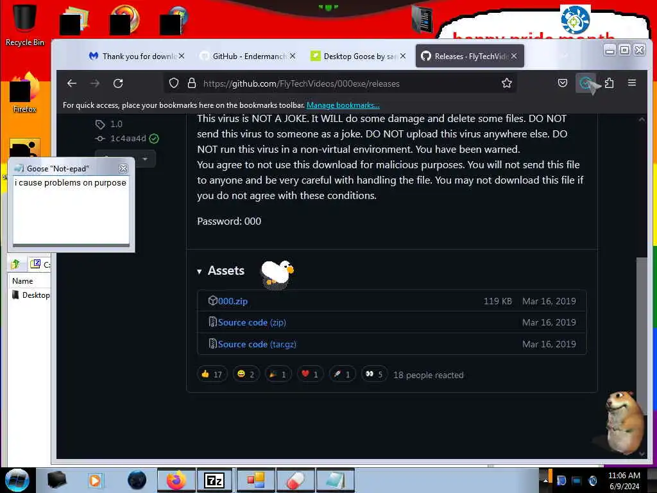The image size is (657, 493).
Task: Click the eyes reaction with 5
Action: pos(374,374)
